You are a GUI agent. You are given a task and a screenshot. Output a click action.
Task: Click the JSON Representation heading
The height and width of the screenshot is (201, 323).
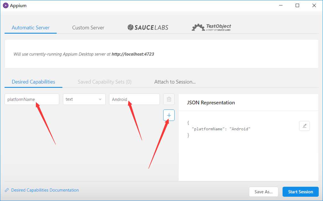click(x=211, y=103)
